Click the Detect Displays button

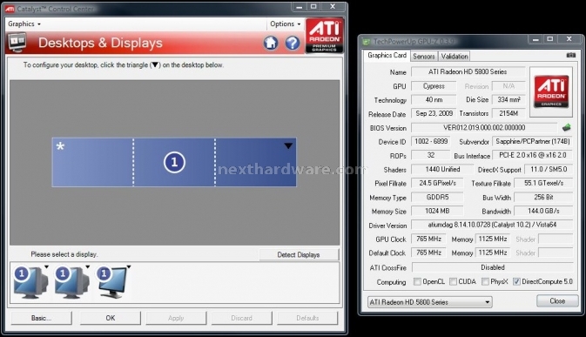click(299, 255)
